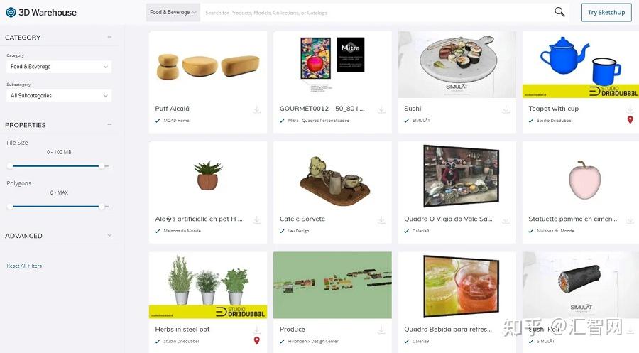
Task: Collapse the CATEGORY section
Action: 109,37
